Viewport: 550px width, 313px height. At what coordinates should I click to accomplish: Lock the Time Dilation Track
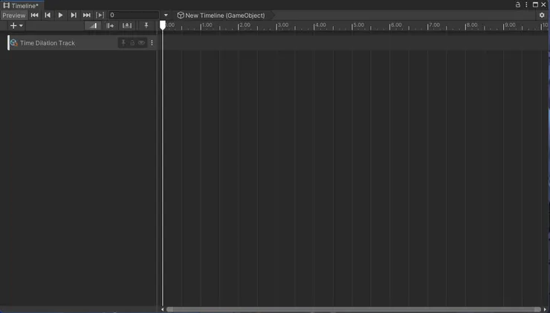point(132,43)
